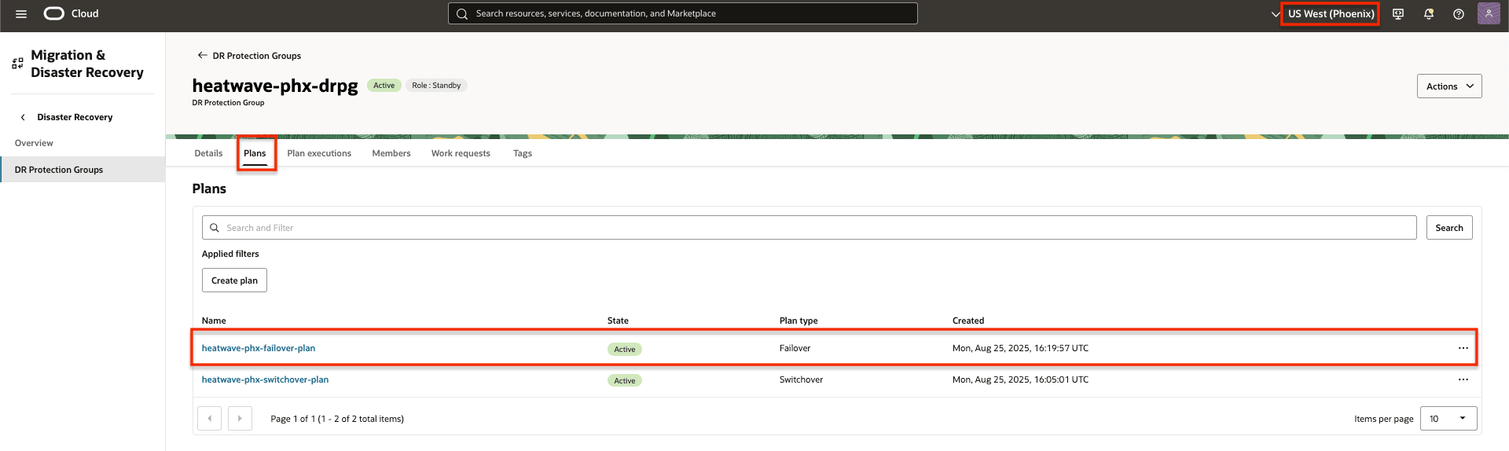Open row actions for heatwave-phx-switchover-plan
The width and height of the screenshot is (1509, 451).
(1463, 379)
